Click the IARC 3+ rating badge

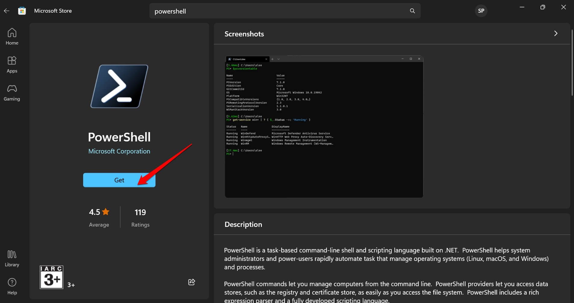[52, 277]
